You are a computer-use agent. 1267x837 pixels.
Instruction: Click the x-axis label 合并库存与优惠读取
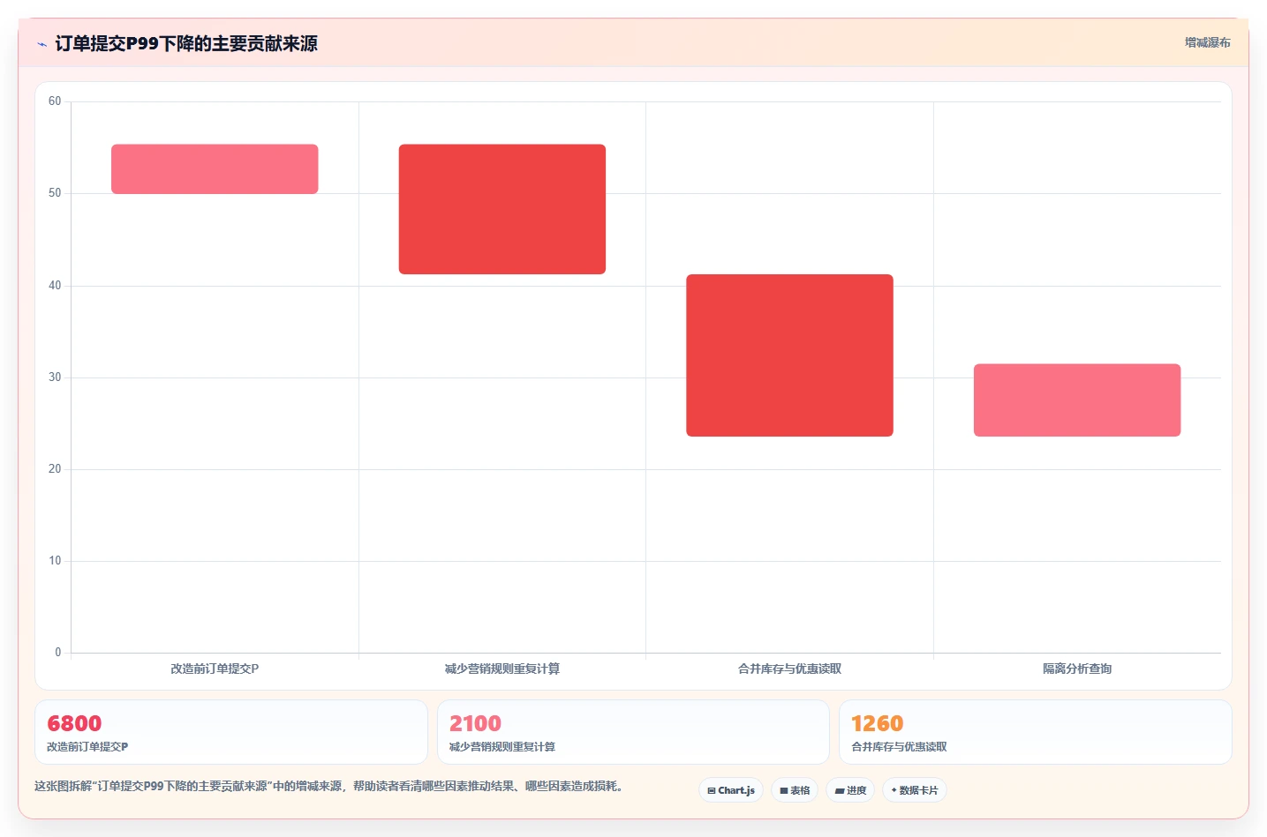point(789,669)
